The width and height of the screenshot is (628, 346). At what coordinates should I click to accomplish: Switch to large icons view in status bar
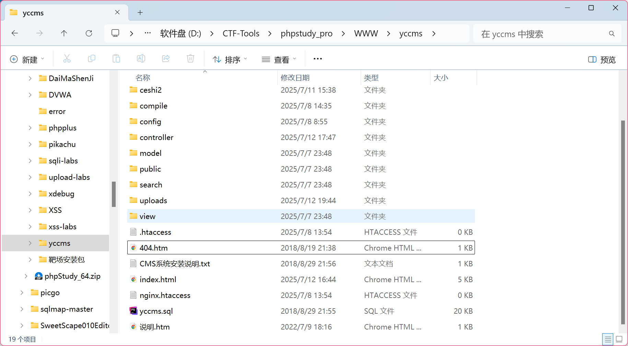(619, 339)
